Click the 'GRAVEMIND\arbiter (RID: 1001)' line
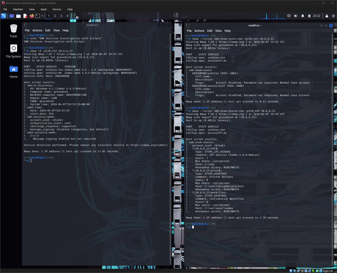This screenshot has width=337, height=273. tap(215, 73)
